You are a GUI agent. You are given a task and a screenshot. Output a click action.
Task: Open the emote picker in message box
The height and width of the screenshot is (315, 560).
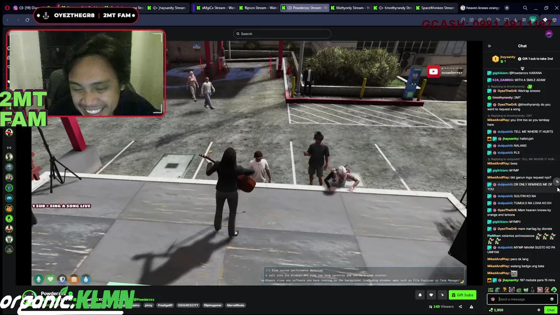(552, 299)
